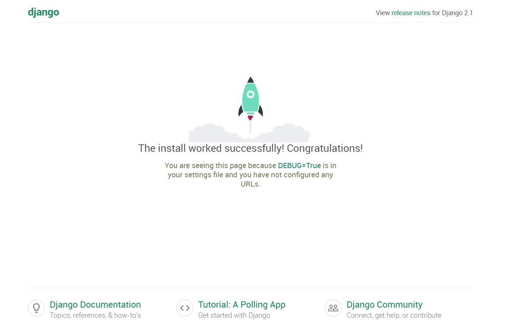Image resolution: width=517 pixels, height=328 pixels.
Task: Click 'Topics, references, & how-to's' text
Action: (95, 315)
